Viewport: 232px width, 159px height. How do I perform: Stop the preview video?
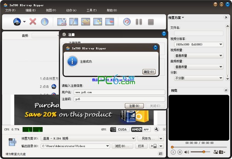tap(180, 152)
